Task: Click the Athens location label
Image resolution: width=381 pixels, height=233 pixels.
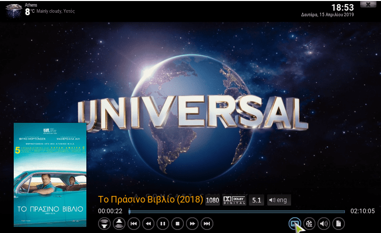Action: (31, 5)
